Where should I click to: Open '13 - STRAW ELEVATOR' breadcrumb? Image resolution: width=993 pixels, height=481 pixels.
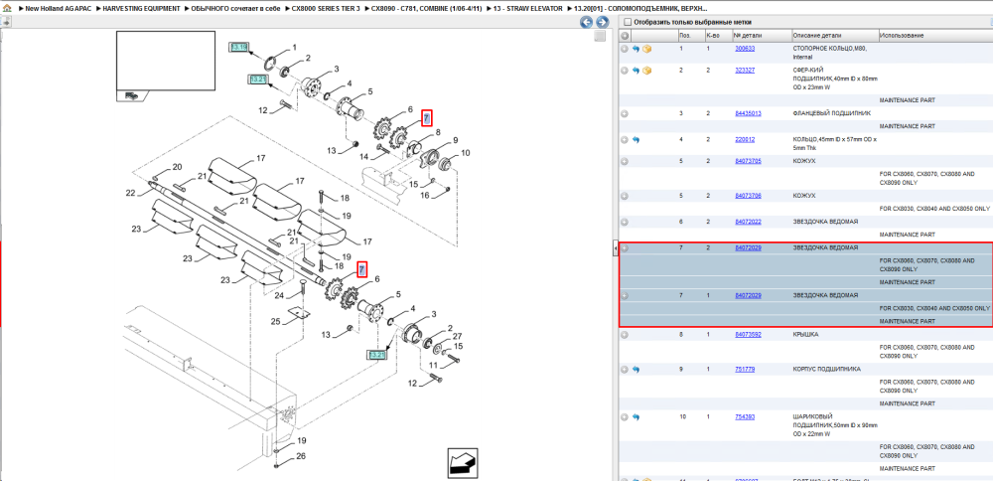(x=529, y=10)
